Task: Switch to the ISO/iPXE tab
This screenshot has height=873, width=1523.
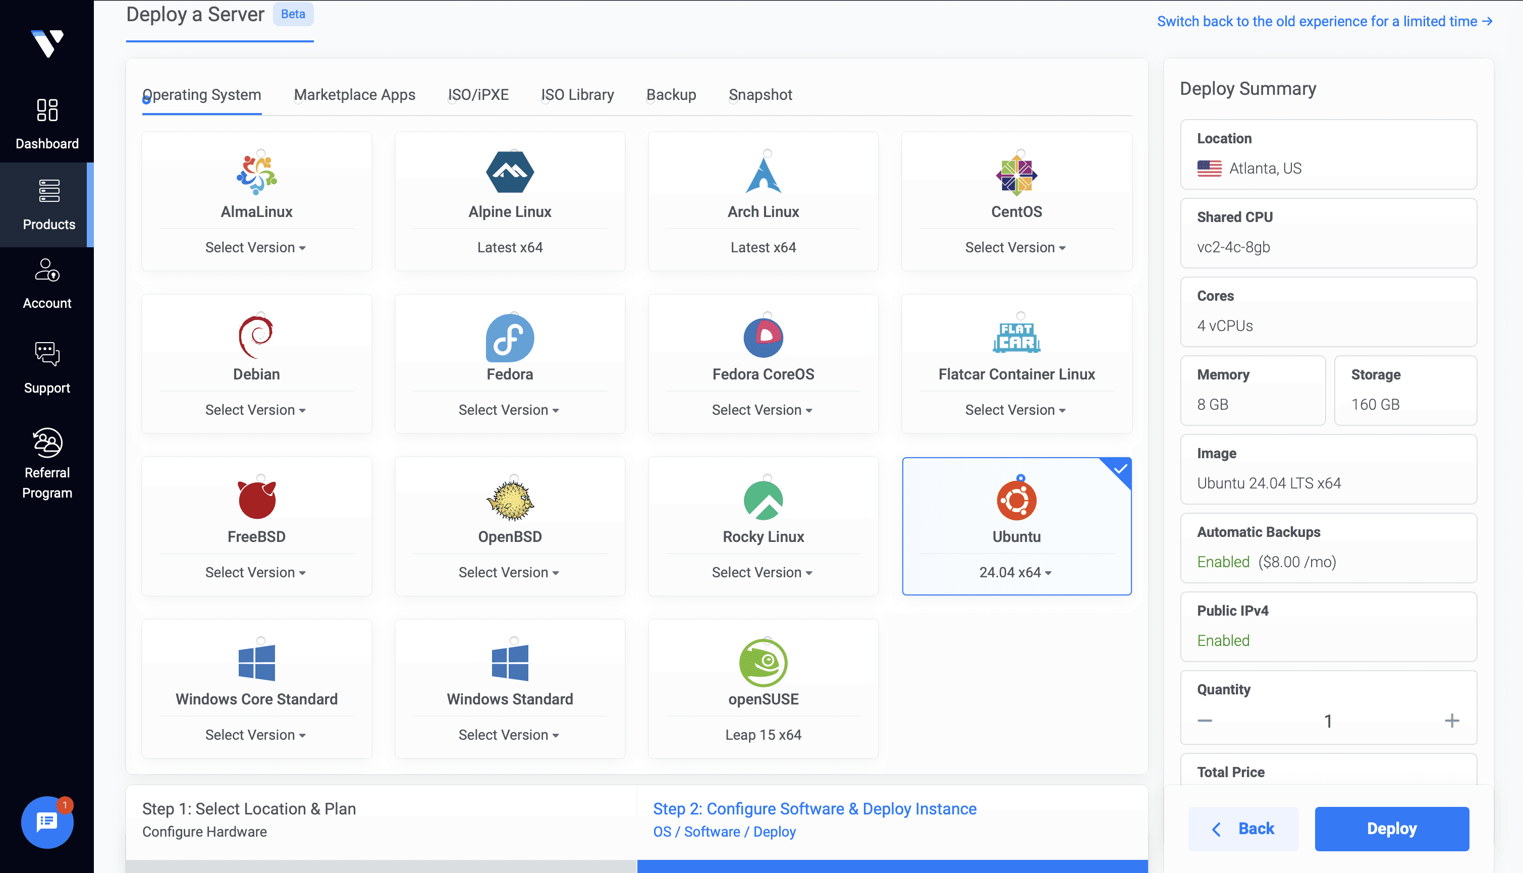Action: click(478, 95)
